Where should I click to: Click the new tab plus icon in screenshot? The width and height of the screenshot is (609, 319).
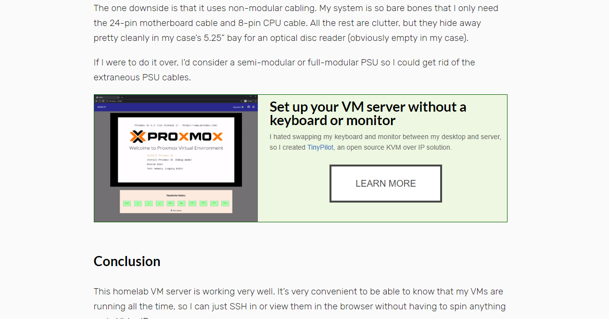coord(122,97)
